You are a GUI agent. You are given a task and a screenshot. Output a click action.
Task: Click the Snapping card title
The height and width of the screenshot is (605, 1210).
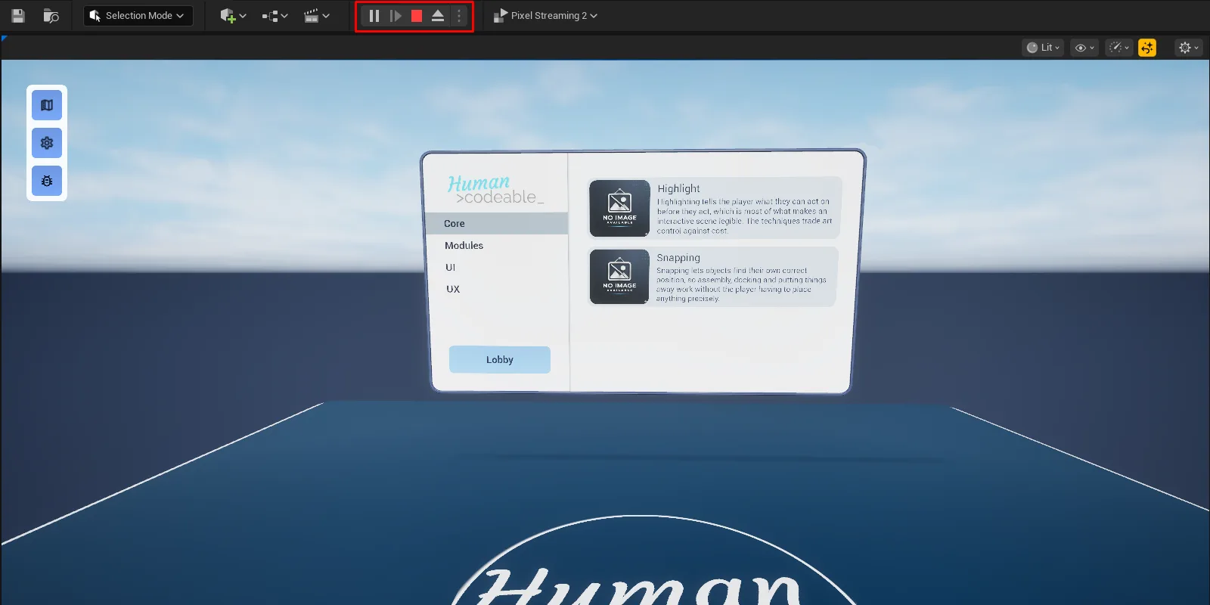click(678, 258)
